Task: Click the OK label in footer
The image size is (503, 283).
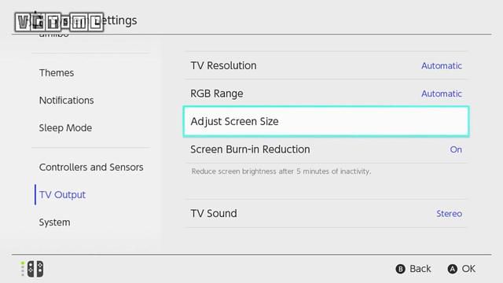Action: [468, 269]
